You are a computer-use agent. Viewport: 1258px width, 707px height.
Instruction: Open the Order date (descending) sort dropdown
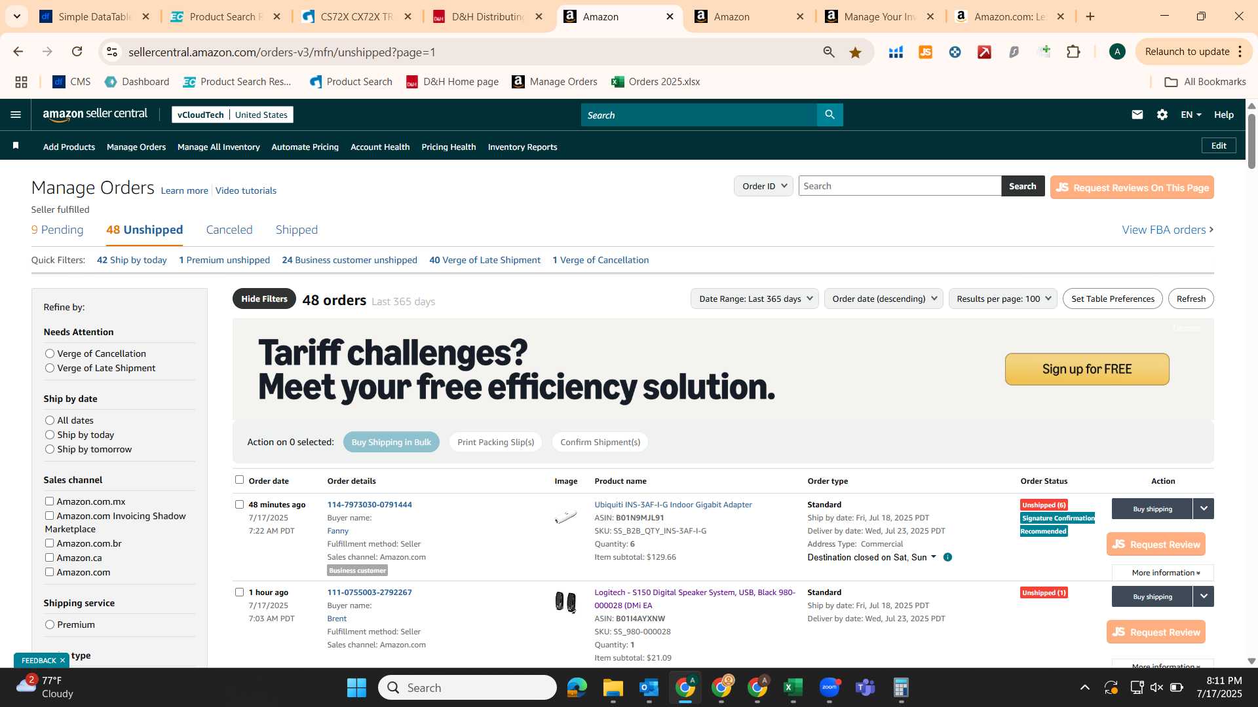[883, 299]
